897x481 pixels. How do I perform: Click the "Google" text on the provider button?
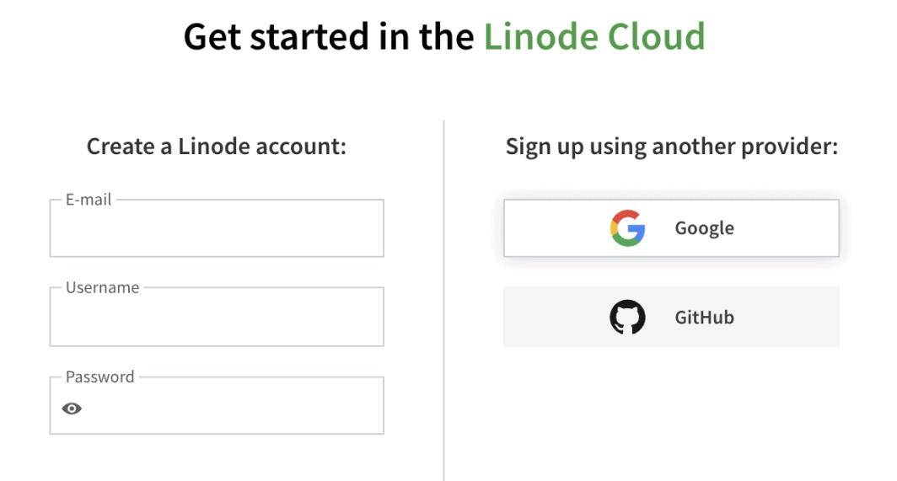pyautogui.click(x=704, y=228)
